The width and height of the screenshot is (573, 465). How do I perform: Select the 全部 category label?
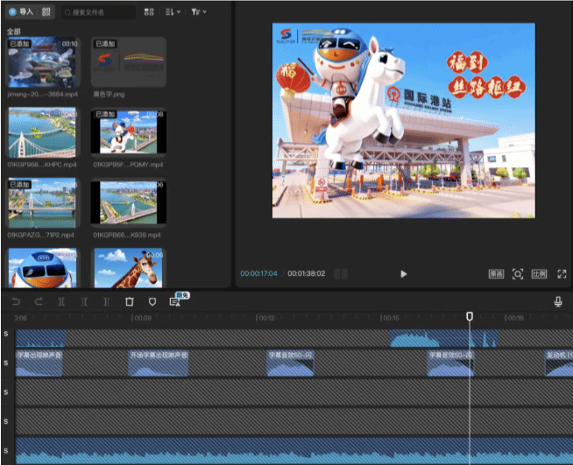[13, 32]
